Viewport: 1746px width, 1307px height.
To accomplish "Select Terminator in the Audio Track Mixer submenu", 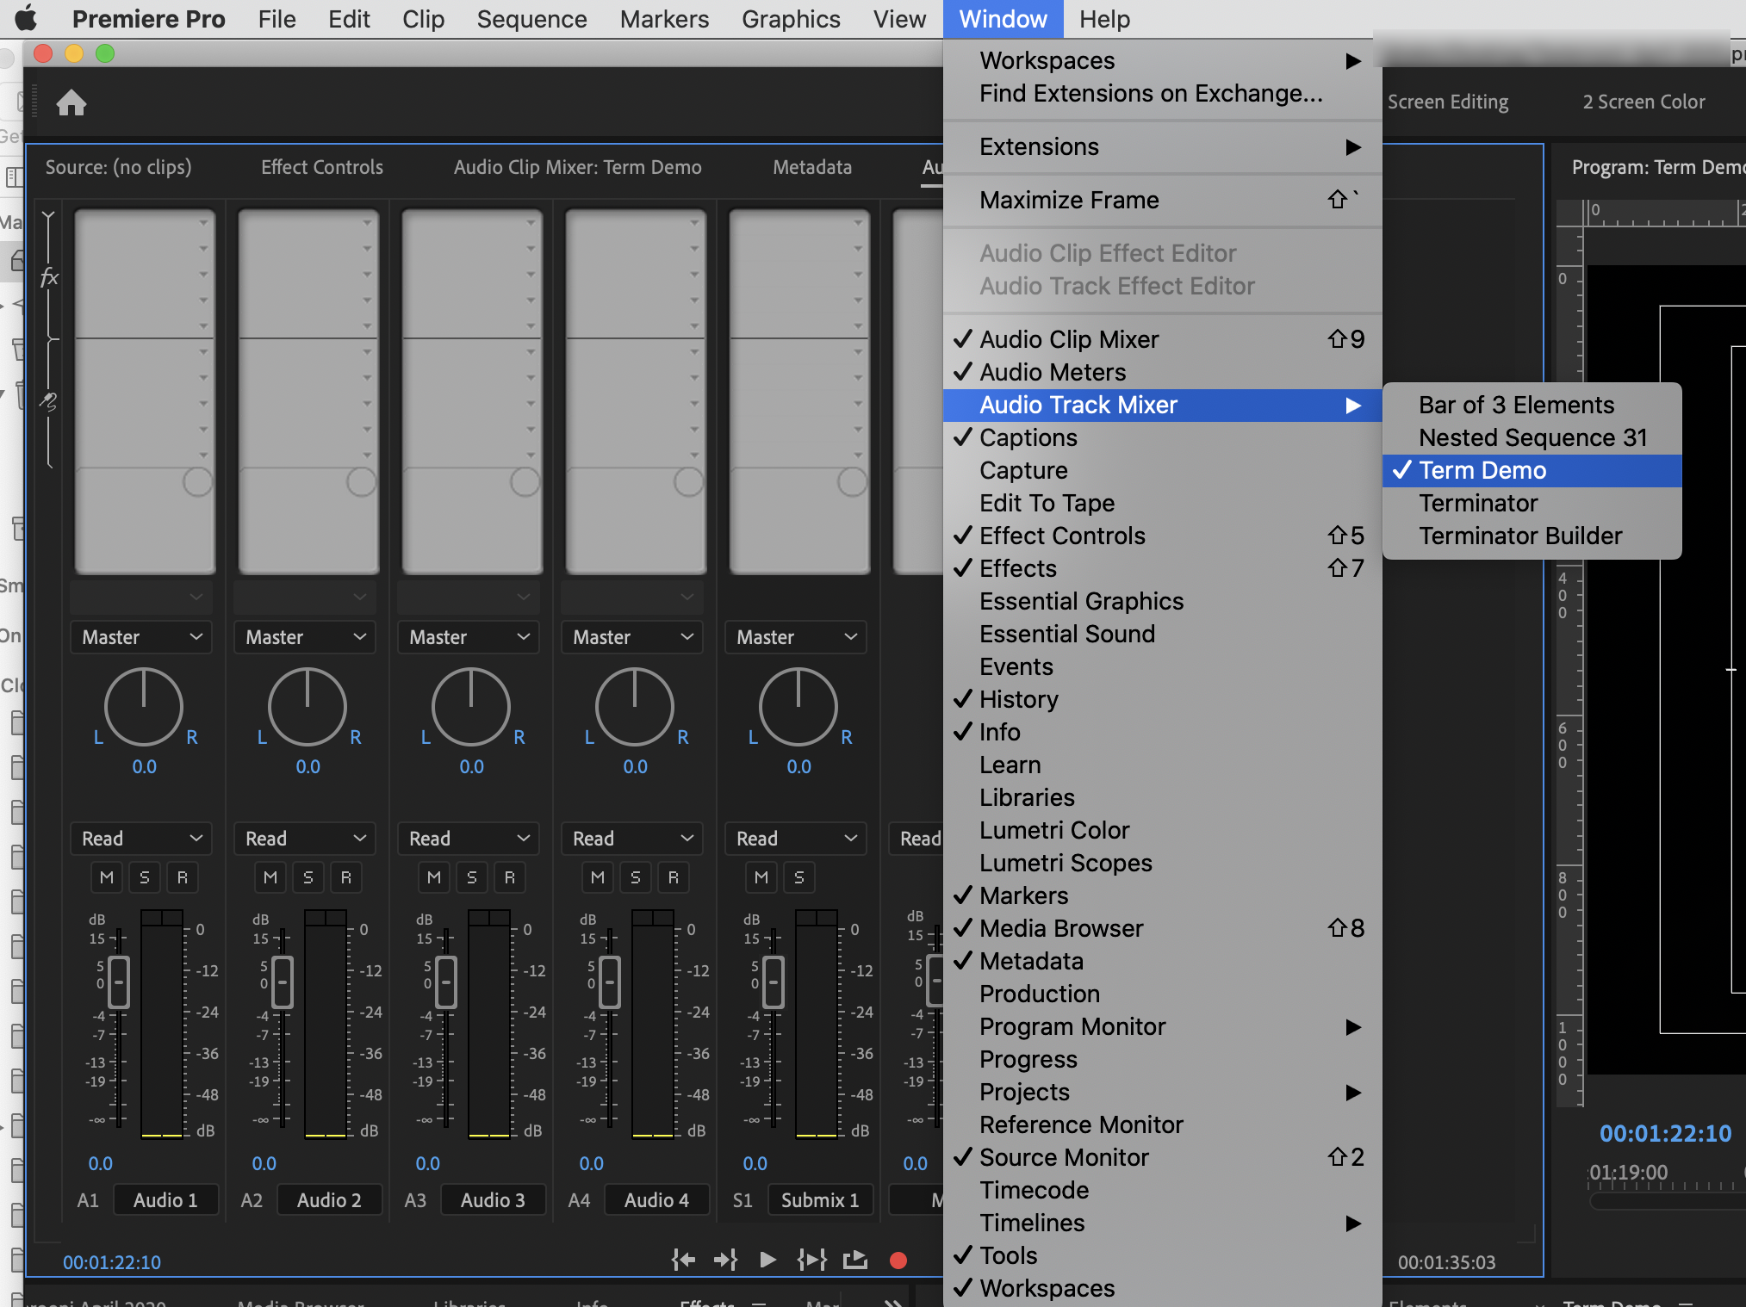I will tap(1478, 503).
